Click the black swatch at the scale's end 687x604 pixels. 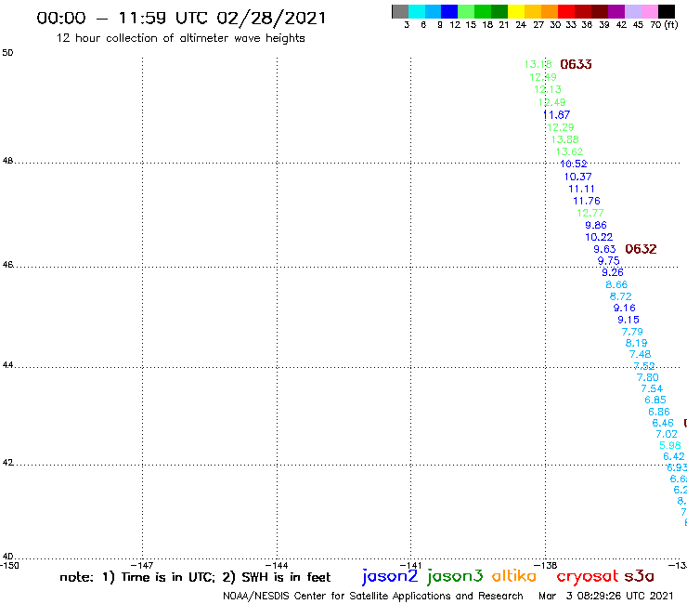[667, 11]
